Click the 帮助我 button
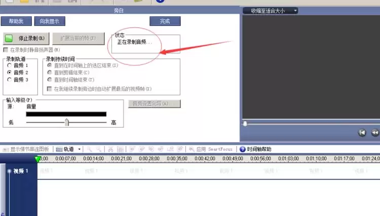This screenshot has height=216, width=380. [16, 21]
